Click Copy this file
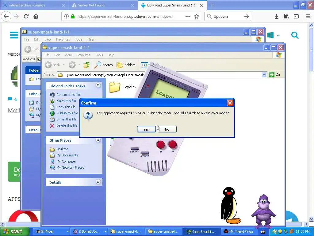Screen dimensions: 314x236 (x=66, y=107)
